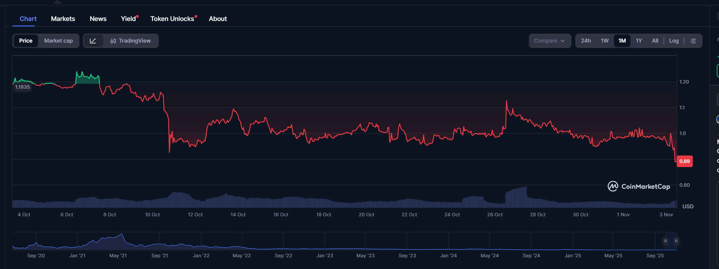Set chart range to 24h

tap(586, 41)
